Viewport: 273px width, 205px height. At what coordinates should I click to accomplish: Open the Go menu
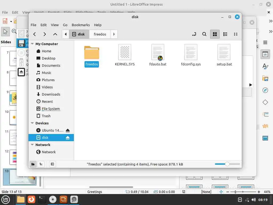pos(65,25)
